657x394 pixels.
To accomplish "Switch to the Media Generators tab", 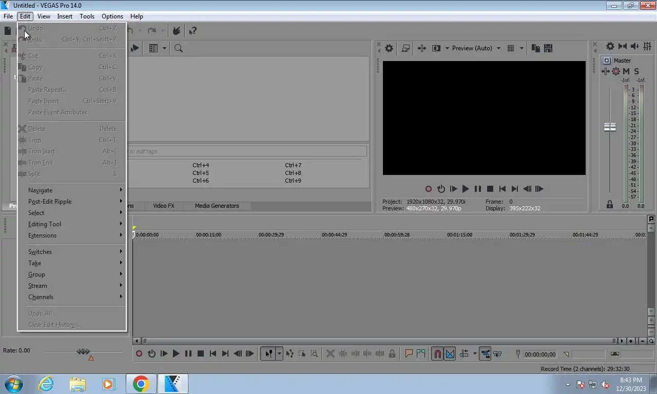I will click(217, 206).
